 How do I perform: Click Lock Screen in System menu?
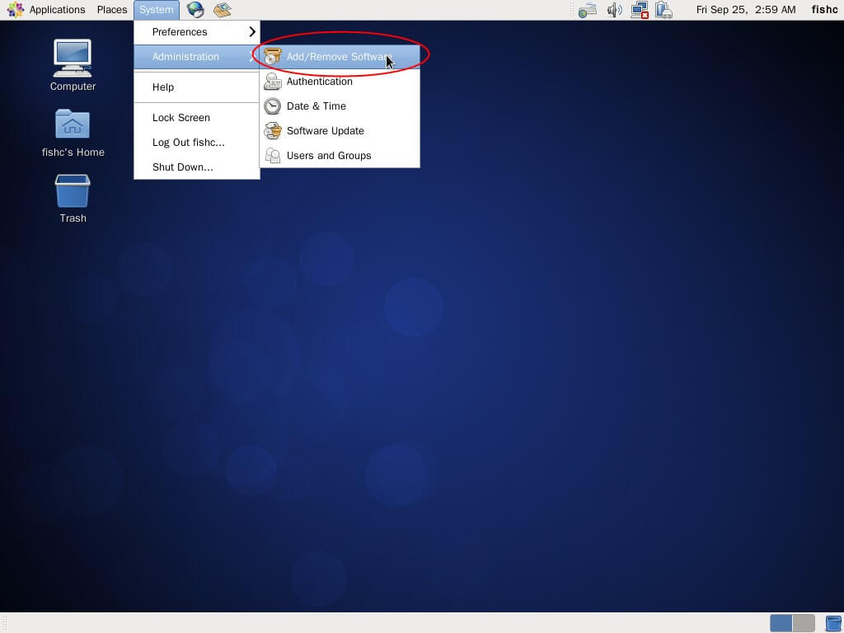(181, 118)
